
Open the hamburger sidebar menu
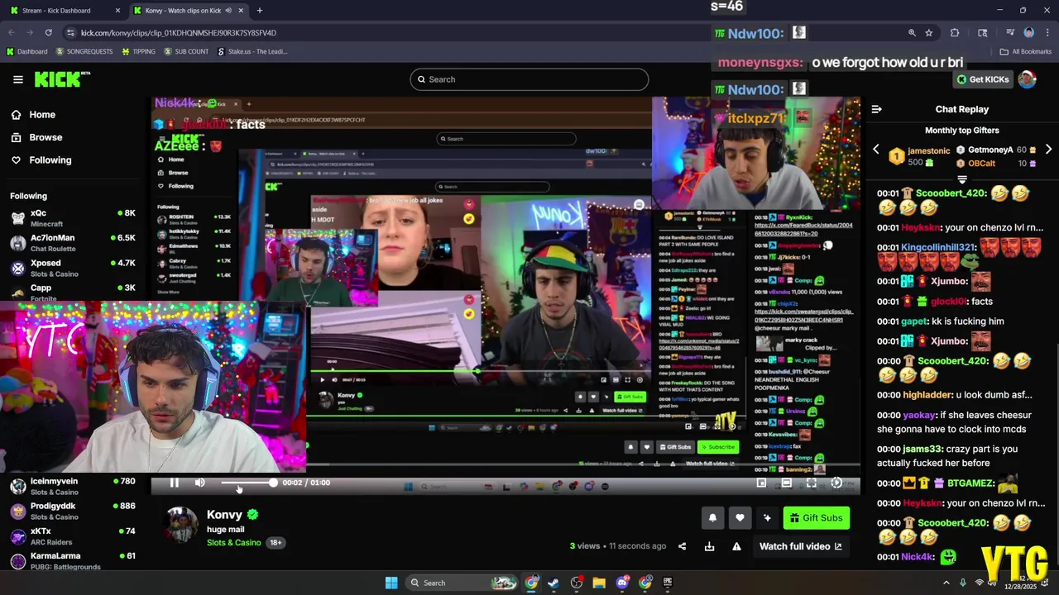tap(17, 79)
